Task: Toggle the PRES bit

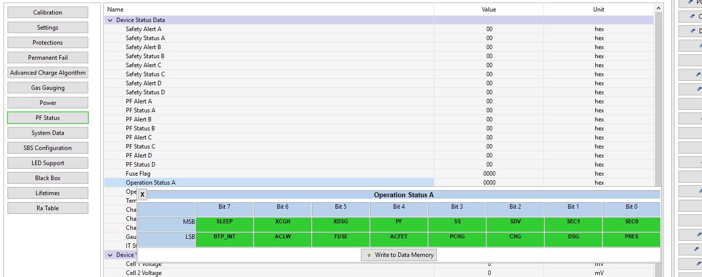Action: click(x=632, y=239)
